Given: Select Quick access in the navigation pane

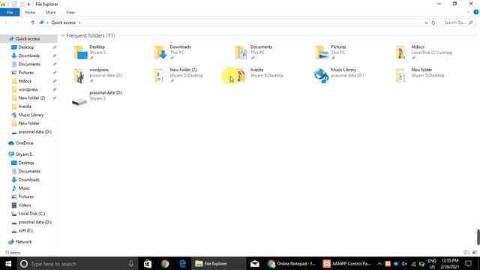Looking at the screenshot, I should coord(28,38).
